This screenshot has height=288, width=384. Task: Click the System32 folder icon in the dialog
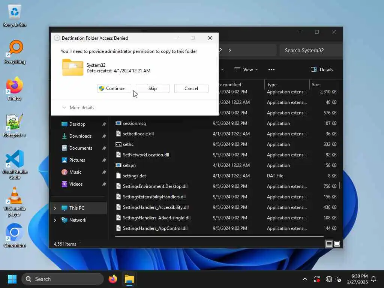point(73,67)
